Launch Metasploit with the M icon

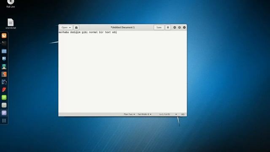[4, 59]
